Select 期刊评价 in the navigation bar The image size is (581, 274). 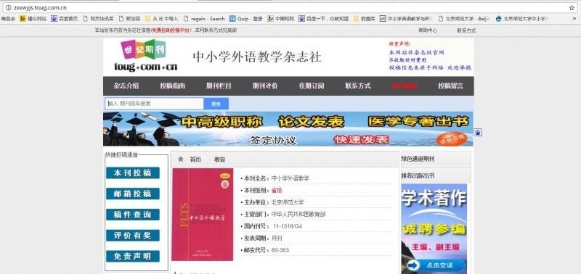point(265,86)
